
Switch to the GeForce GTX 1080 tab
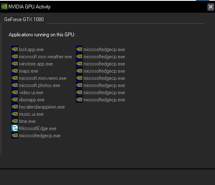pyautogui.click(x=24, y=19)
